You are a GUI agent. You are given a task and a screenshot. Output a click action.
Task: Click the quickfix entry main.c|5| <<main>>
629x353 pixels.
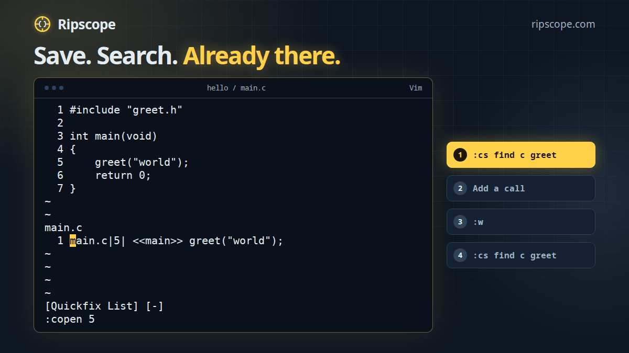click(x=177, y=241)
